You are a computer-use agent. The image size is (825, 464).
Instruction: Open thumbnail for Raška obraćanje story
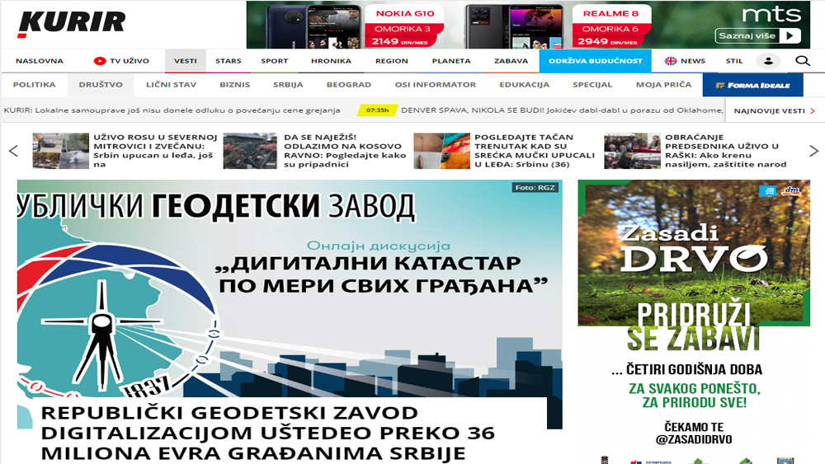[x=632, y=151]
